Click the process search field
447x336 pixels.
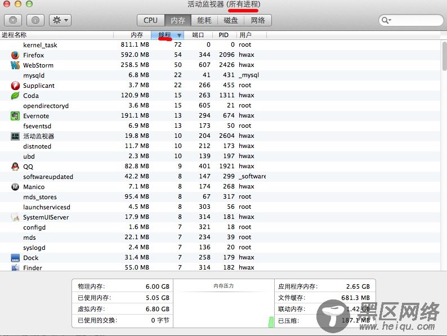pyautogui.click(x=411, y=20)
